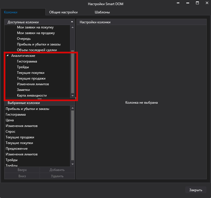Image resolution: width=211 pixels, height=198 pixels.
Task: Open the Общие настройки tab
Action: point(63,12)
